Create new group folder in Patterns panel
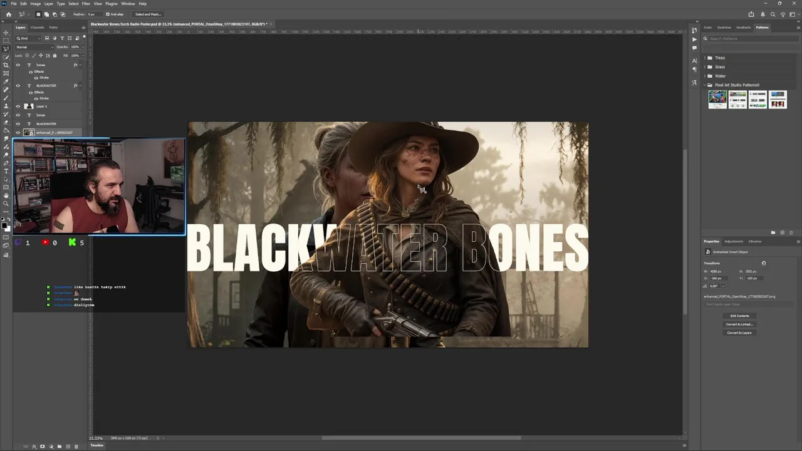The image size is (802, 451). pos(773,232)
